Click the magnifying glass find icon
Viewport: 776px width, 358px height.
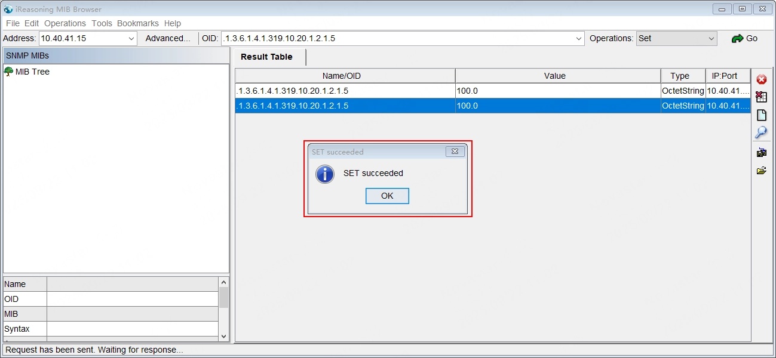pos(761,132)
